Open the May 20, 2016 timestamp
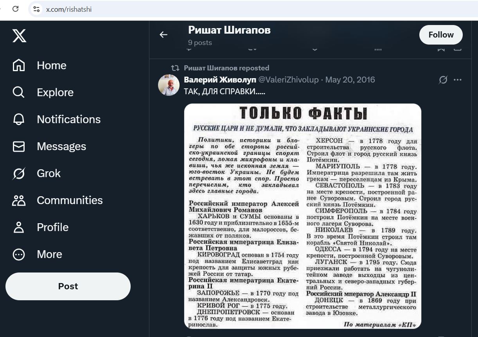 pos(350,80)
